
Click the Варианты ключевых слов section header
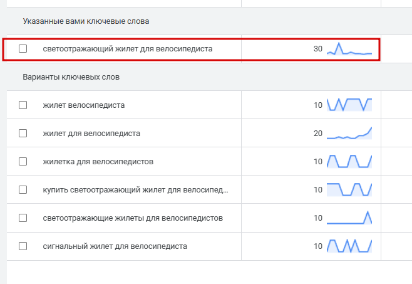click(x=71, y=77)
